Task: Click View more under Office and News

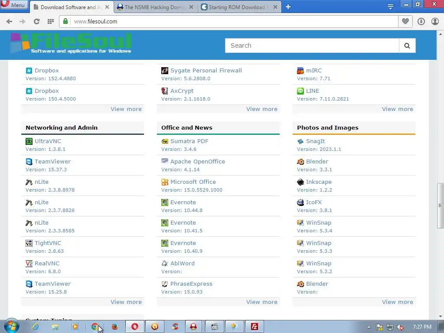Action: (261, 302)
